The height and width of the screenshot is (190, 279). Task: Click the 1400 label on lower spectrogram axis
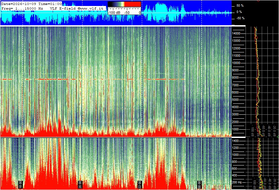pos(236,141)
